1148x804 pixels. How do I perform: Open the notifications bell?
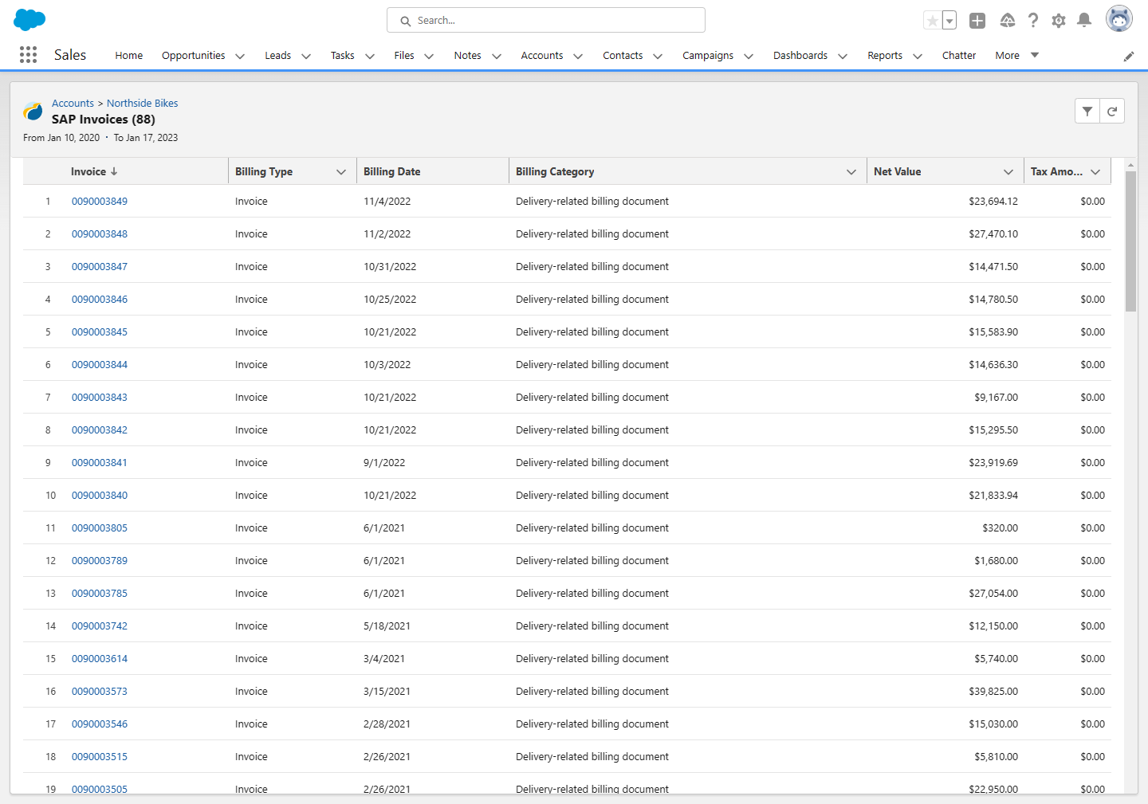coord(1084,21)
